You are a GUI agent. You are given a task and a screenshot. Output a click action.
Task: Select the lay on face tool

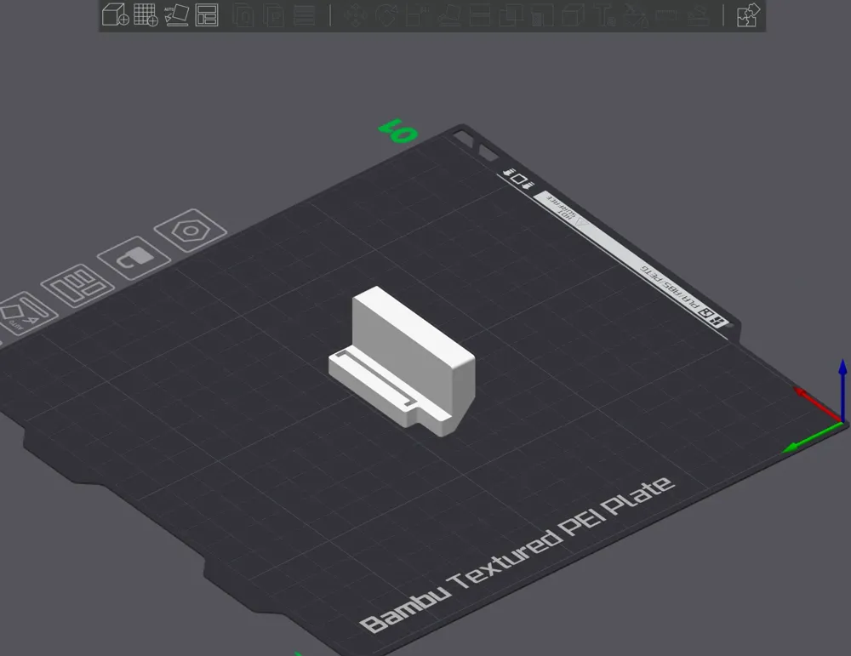pyautogui.click(x=448, y=15)
